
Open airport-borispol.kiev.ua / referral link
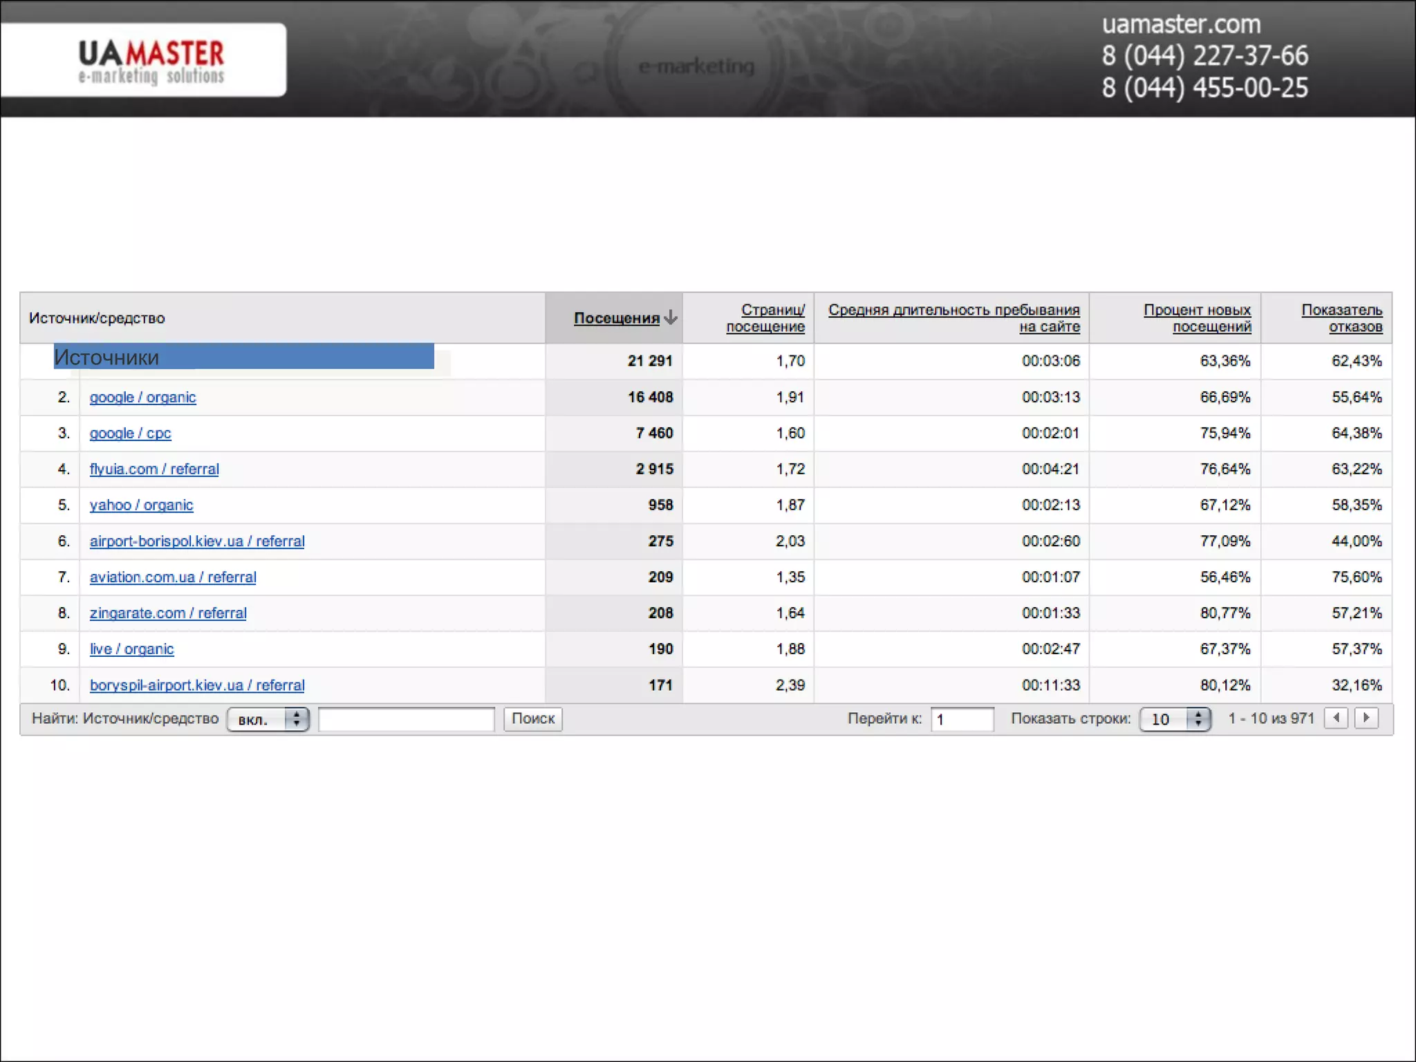pos(197,541)
